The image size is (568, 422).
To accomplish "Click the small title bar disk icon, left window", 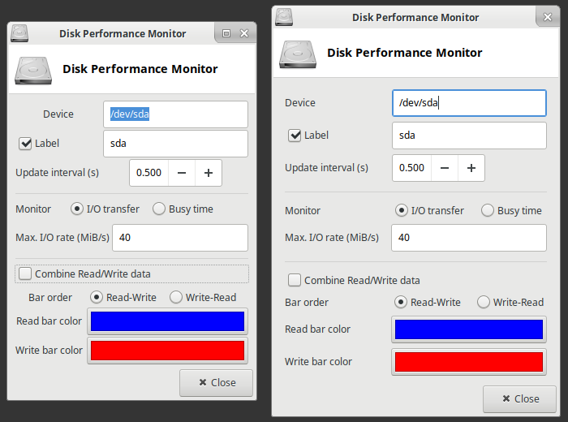I will (x=19, y=33).
